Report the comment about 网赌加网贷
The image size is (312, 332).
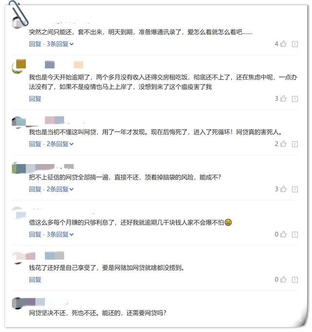(295, 280)
